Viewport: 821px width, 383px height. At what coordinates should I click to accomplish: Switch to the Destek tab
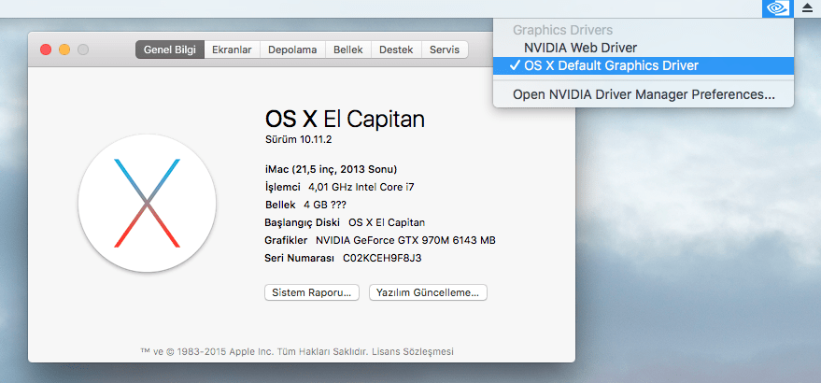(396, 50)
